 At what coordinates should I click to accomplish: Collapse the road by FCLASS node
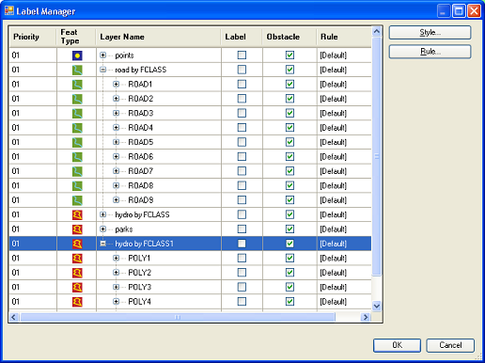[102, 70]
